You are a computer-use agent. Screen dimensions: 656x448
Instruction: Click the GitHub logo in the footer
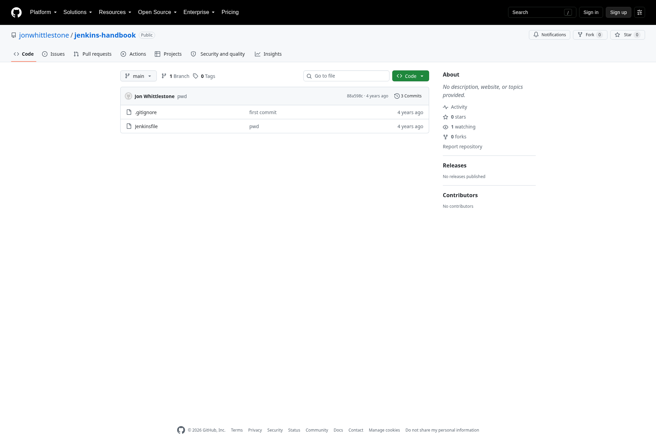[181, 430]
